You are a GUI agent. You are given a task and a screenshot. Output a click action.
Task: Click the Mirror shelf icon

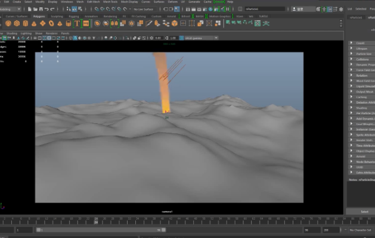114,23
